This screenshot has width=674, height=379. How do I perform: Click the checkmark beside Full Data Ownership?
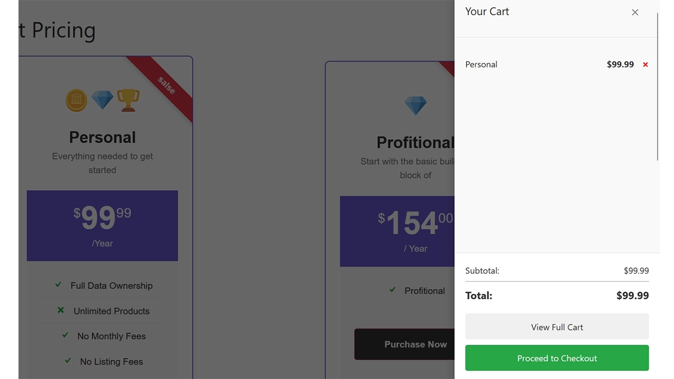[x=58, y=285]
